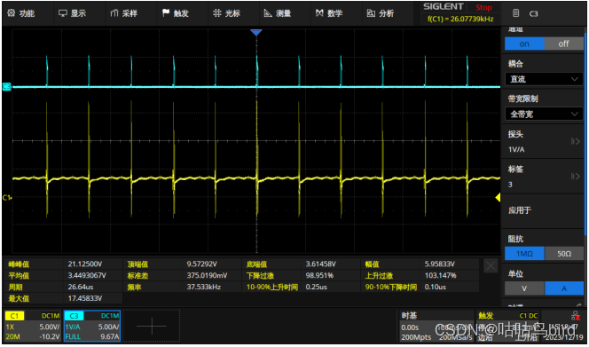Click the 标准差 value 375.0190mV
The height and width of the screenshot is (347, 589).
pyautogui.click(x=207, y=276)
